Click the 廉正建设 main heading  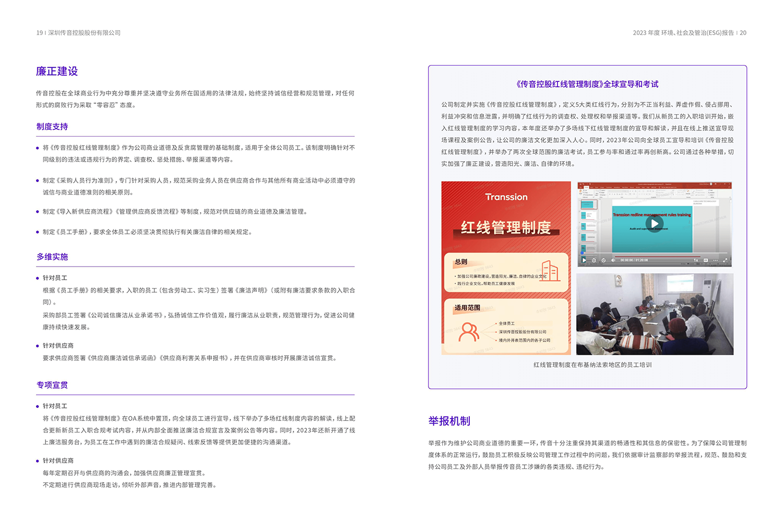(x=57, y=71)
